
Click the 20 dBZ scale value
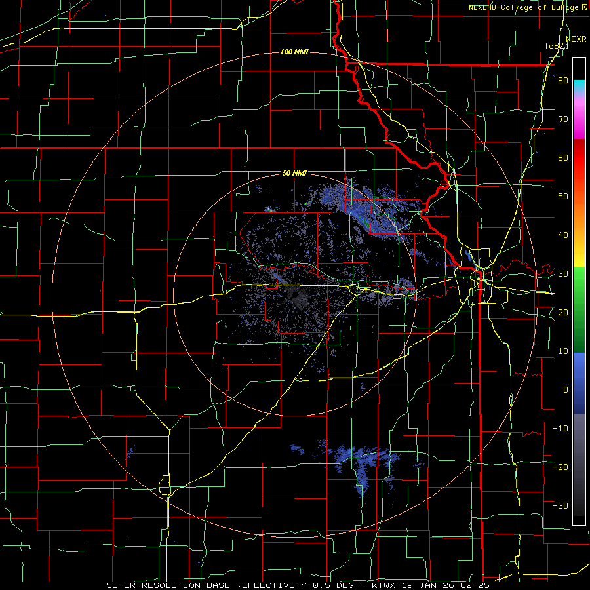(563, 312)
